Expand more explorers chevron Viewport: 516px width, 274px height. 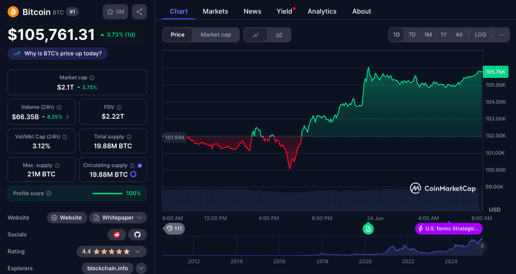(x=141, y=268)
